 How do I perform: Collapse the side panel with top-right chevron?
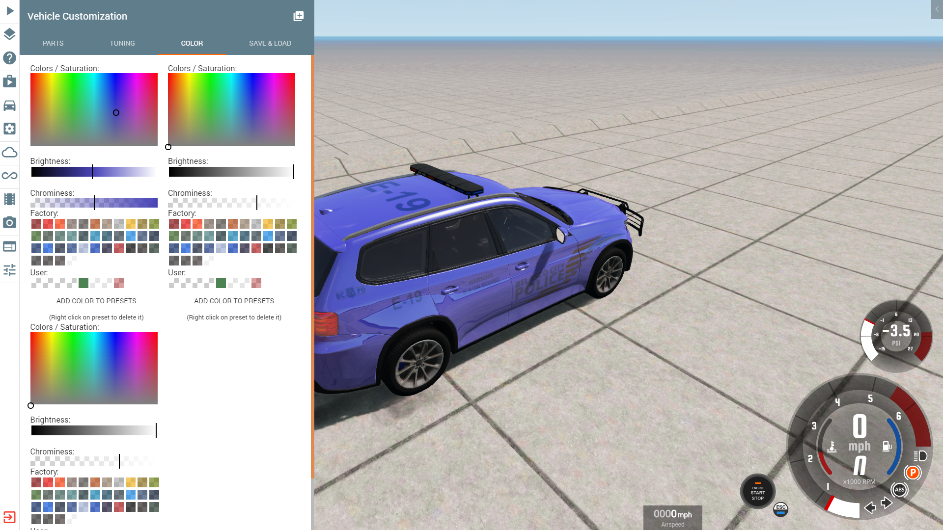click(937, 9)
